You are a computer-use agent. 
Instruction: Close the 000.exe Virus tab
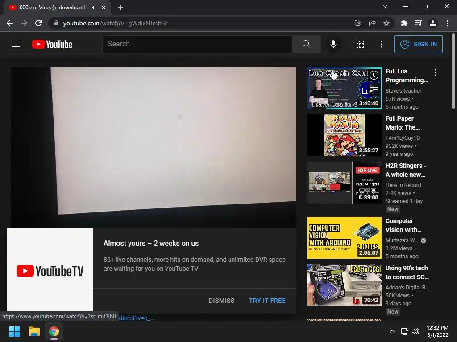(x=104, y=8)
